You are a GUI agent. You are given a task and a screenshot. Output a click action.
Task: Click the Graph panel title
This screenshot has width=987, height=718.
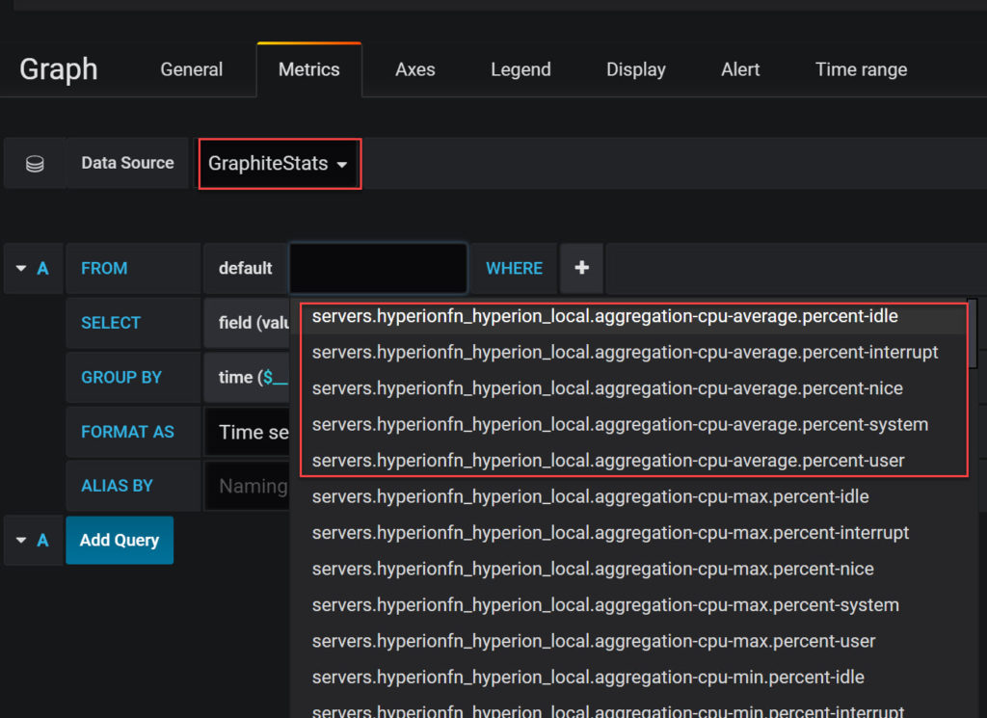click(59, 69)
